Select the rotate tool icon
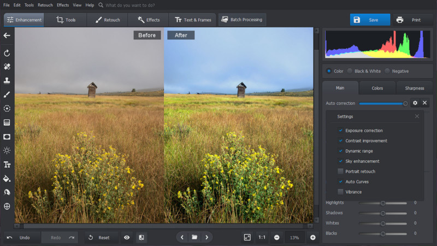This screenshot has height=246, width=437. [x=7, y=53]
